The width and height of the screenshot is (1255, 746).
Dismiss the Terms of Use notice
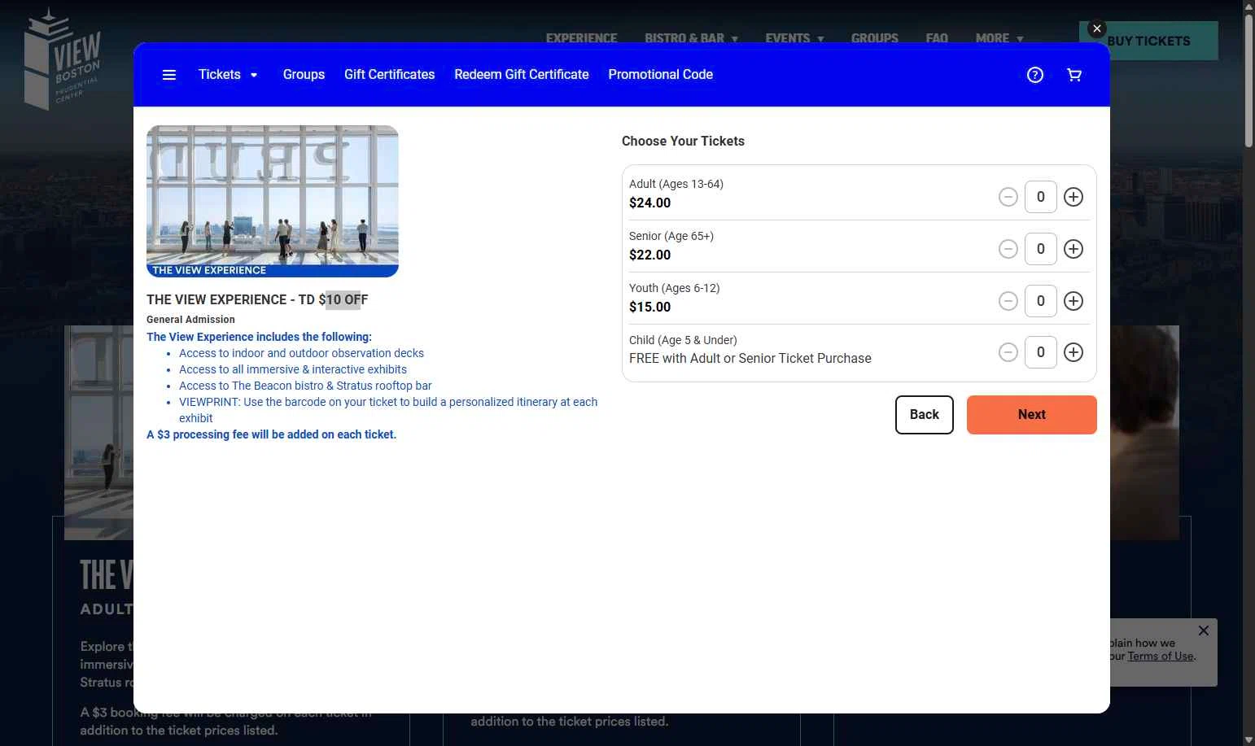(1204, 630)
